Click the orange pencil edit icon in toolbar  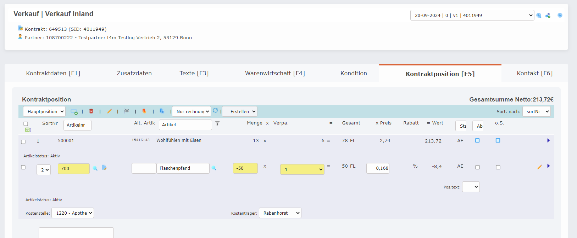pos(109,111)
